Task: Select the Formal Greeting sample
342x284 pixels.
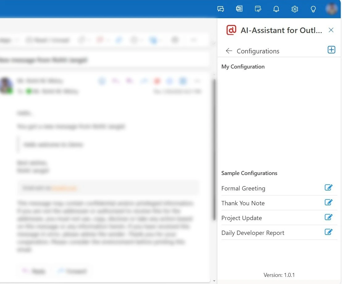Action: click(243, 188)
